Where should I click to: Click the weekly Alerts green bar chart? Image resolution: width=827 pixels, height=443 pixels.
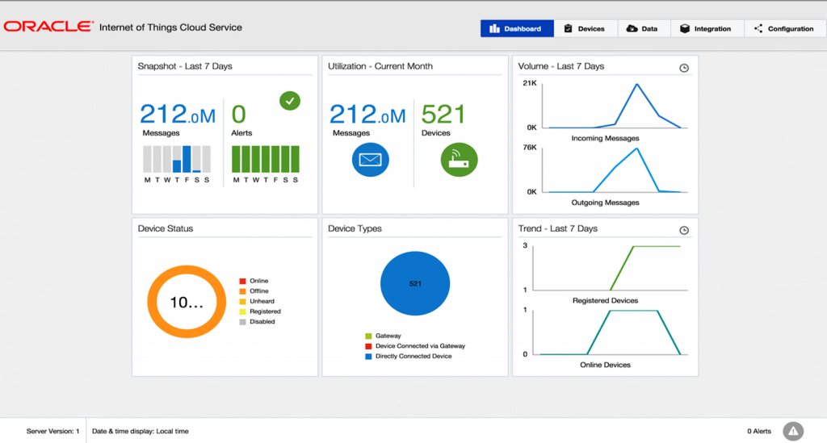(265, 159)
